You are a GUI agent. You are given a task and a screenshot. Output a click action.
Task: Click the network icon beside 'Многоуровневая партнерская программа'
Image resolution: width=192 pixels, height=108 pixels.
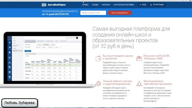click(x=139, y=84)
